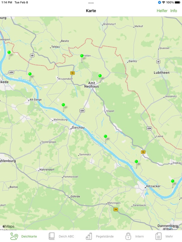The image size is (182, 242).
Task: Open the Info link
Action: coord(174,11)
